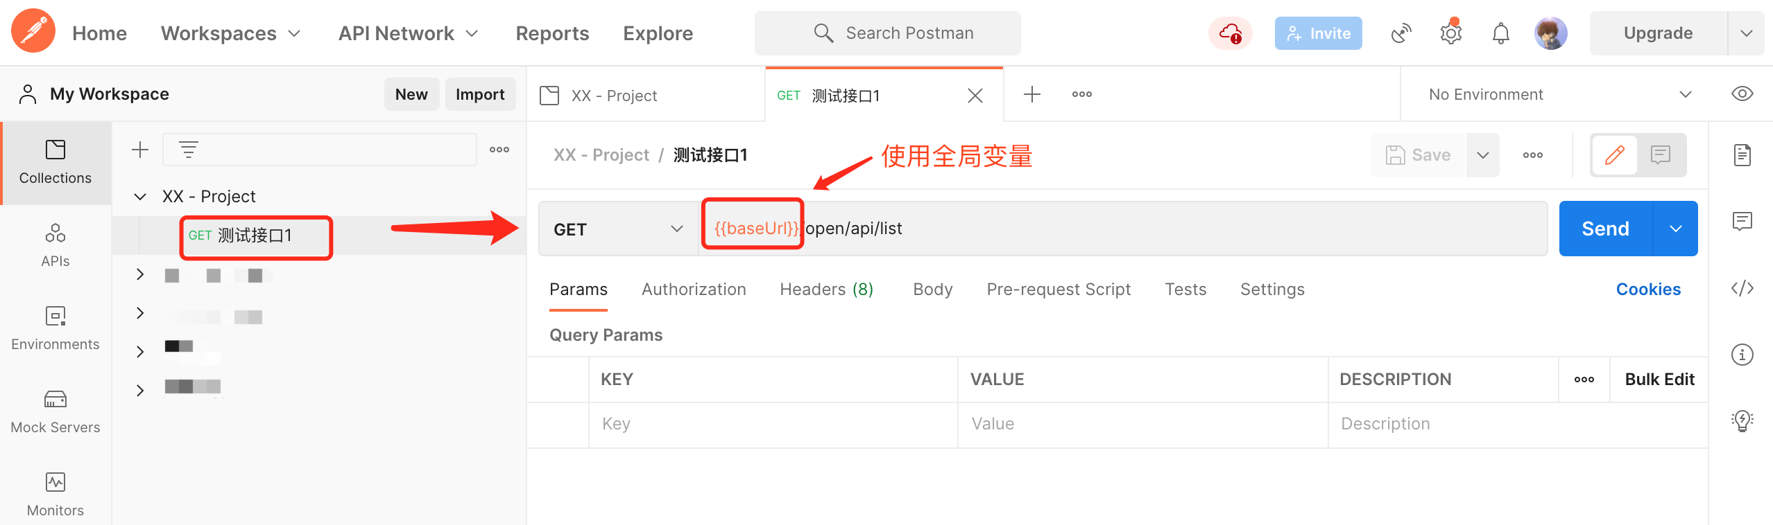This screenshot has width=1773, height=525.
Task: Focus the Search Postman field
Action: pyautogui.click(x=888, y=33)
